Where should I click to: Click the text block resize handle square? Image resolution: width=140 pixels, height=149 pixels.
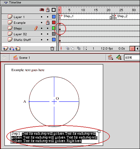pos(99,132)
